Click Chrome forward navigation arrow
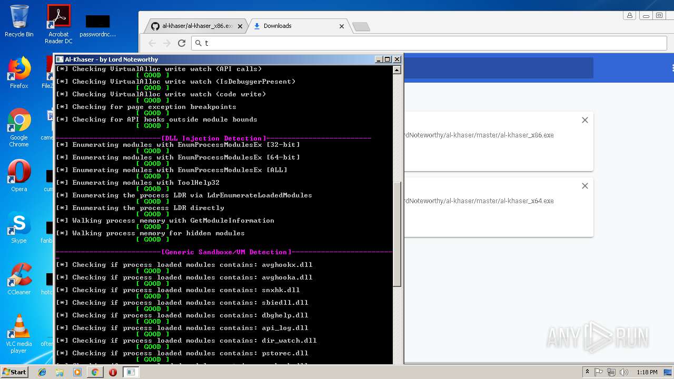The height and width of the screenshot is (379, 674). coord(167,43)
